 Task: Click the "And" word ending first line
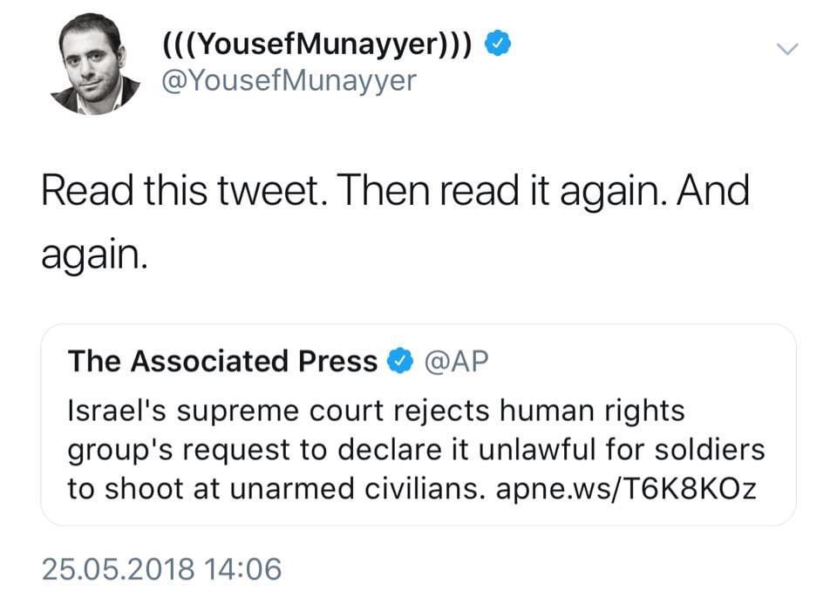pos(713,191)
